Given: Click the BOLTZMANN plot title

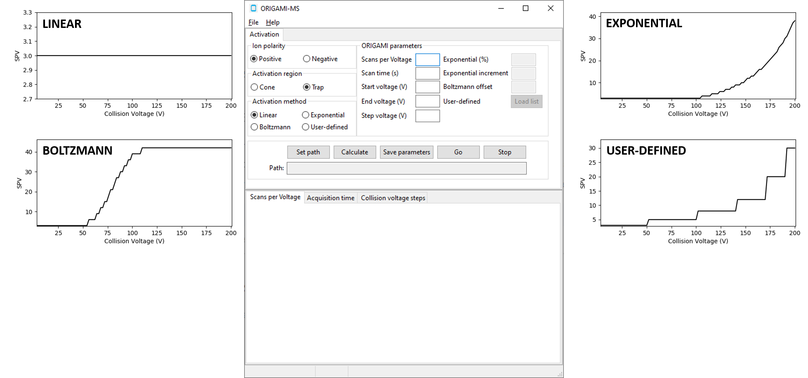Looking at the screenshot, I should pyautogui.click(x=77, y=150).
